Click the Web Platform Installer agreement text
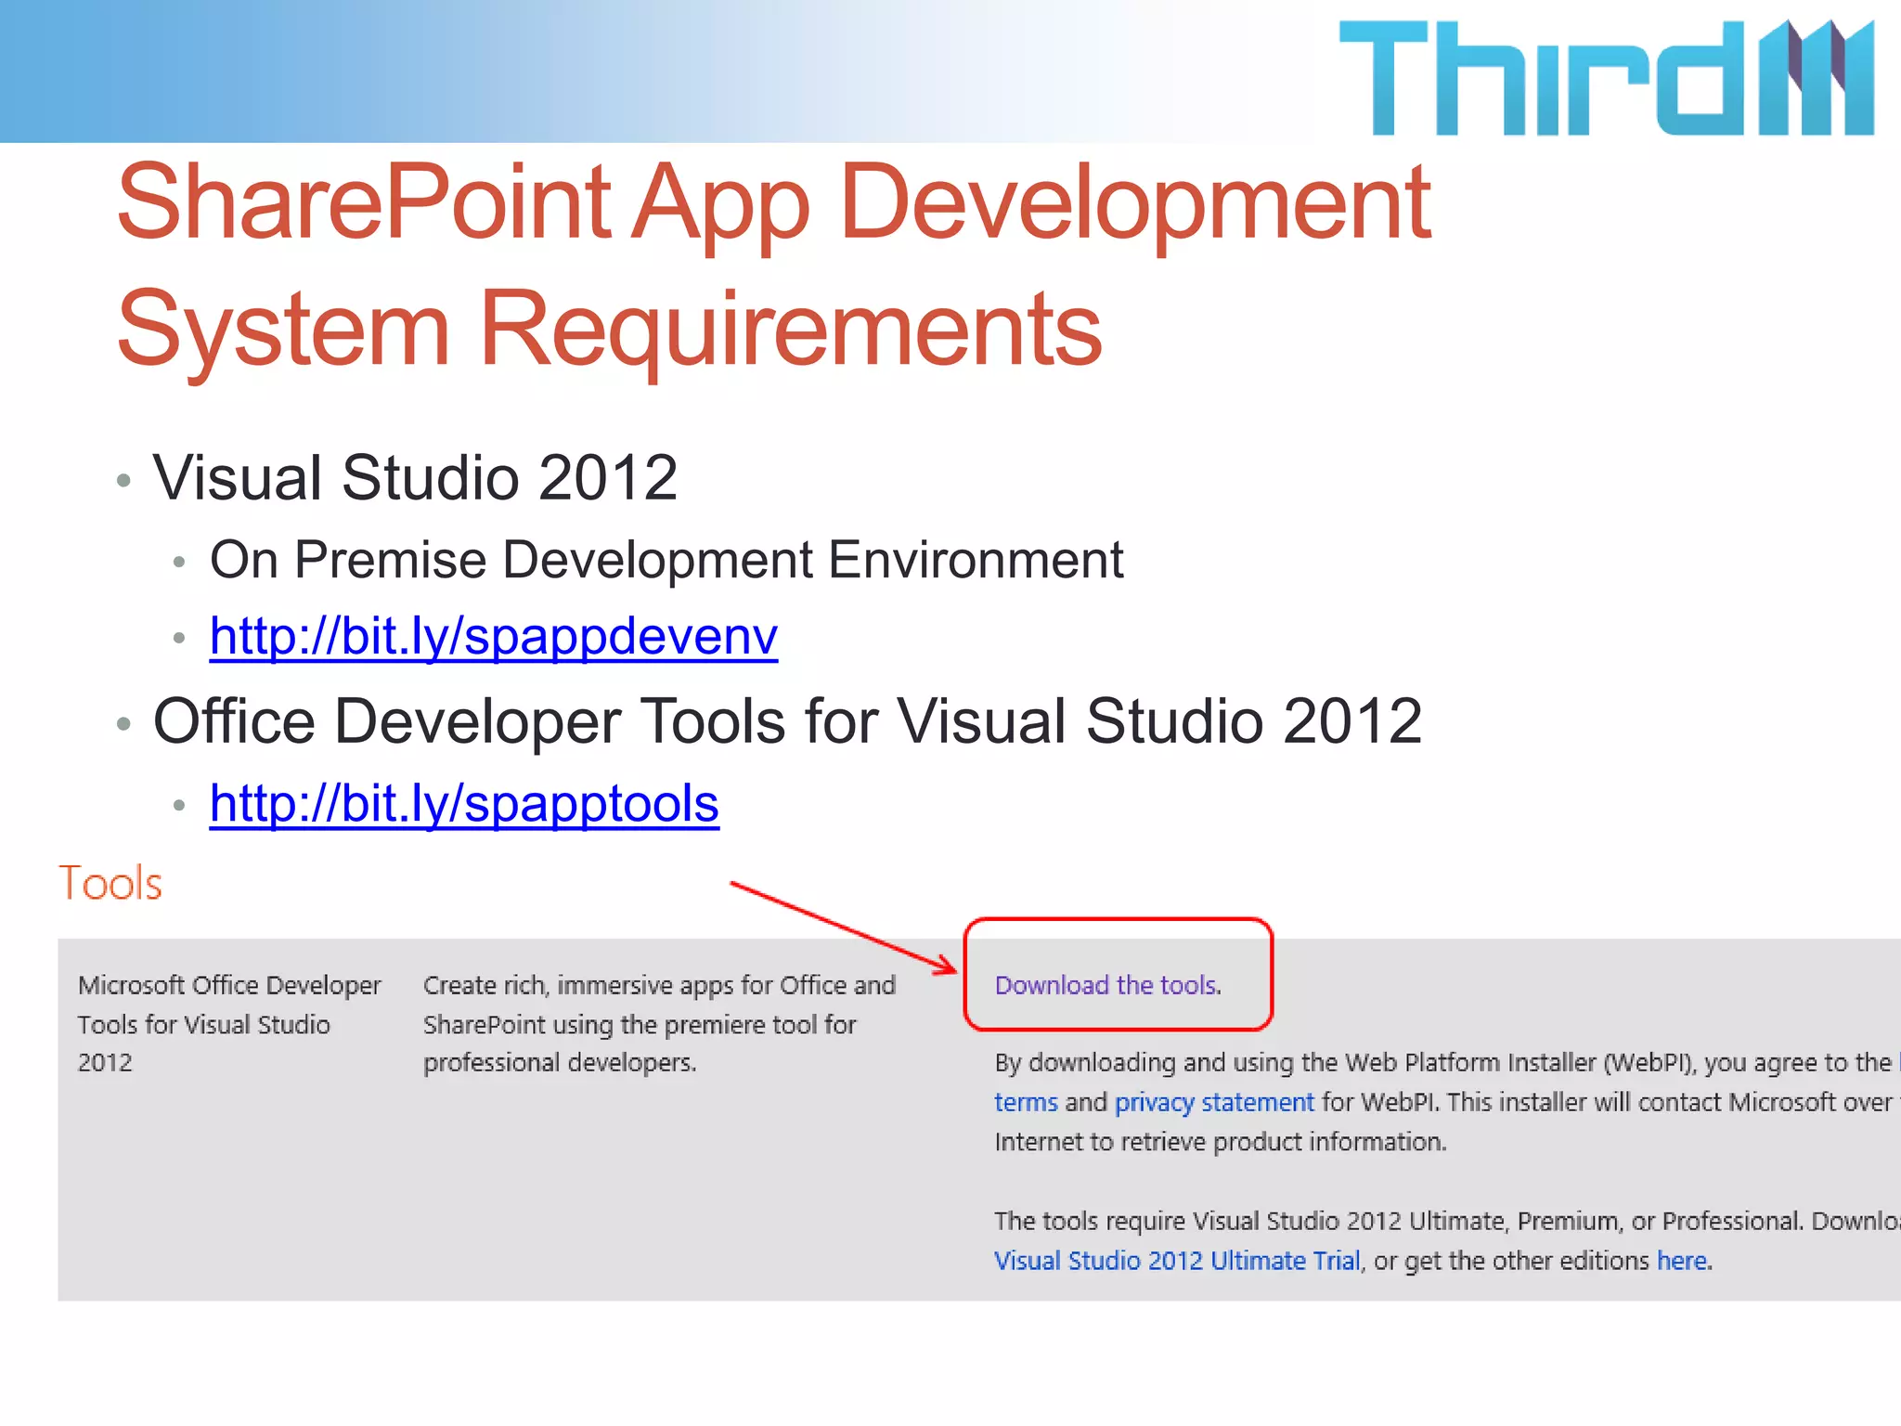The height and width of the screenshot is (1426, 1901). [x=1442, y=1063]
